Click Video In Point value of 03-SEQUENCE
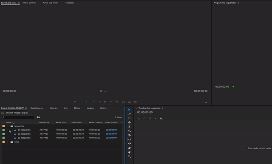This screenshot has height=164, width=272. (x=111, y=130)
